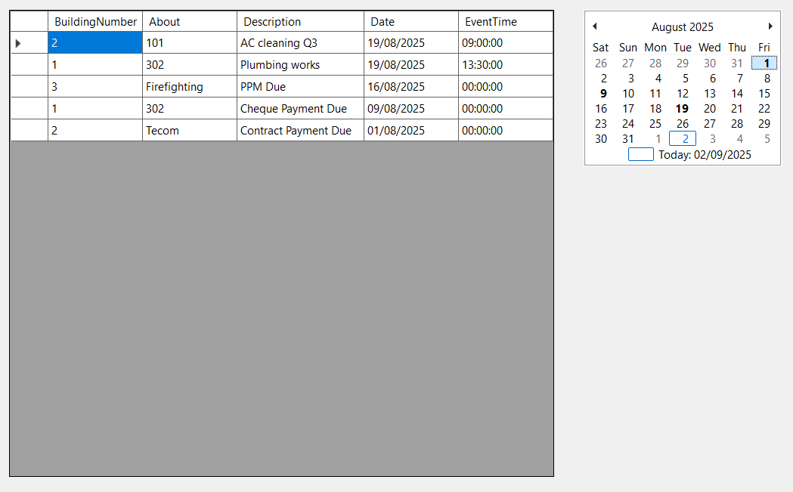Screen dimensions: 793x492
Task: Go to previous month in calendar
Action: pyautogui.click(x=595, y=26)
